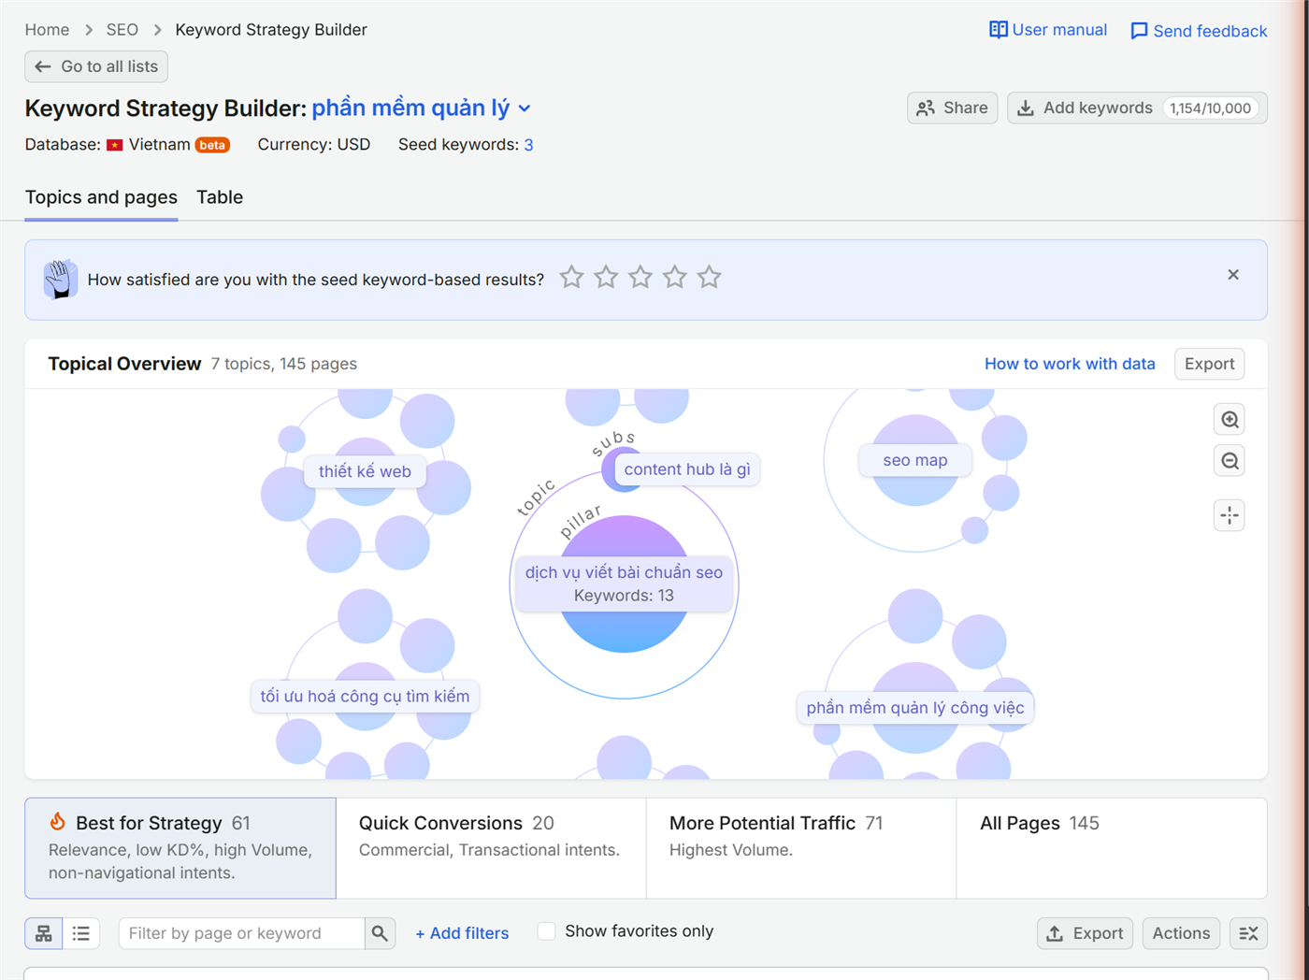This screenshot has width=1309, height=980.
Task: Click Send feedback link
Action: [x=1199, y=31]
